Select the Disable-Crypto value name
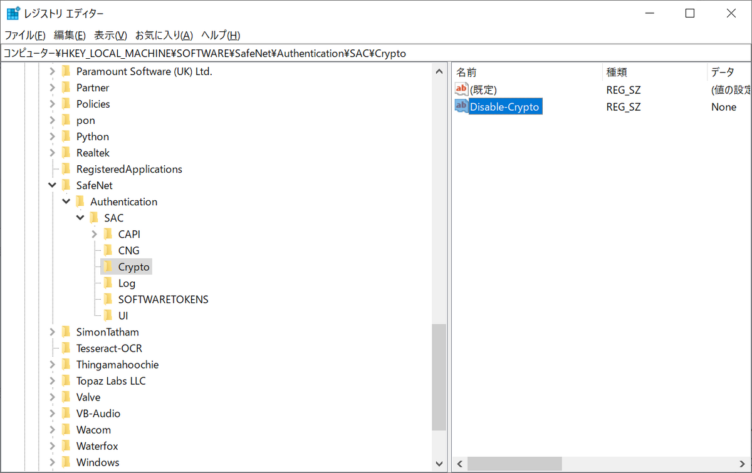This screenshot has width=752, height=473. tap(504, 107)
